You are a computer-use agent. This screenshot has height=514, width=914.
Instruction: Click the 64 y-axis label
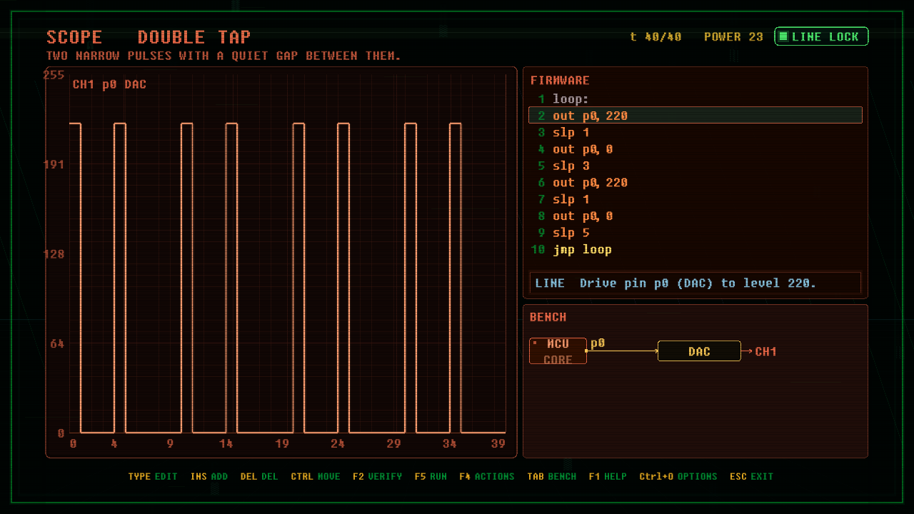point(57,343)
